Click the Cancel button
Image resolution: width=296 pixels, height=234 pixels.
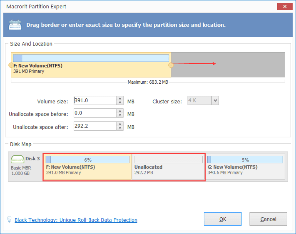[268, 219]
